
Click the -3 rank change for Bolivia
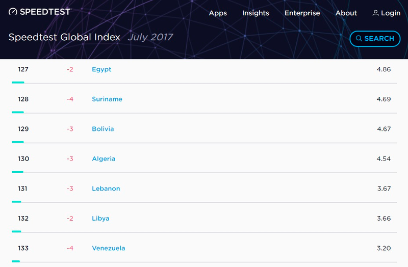point(70,129)
